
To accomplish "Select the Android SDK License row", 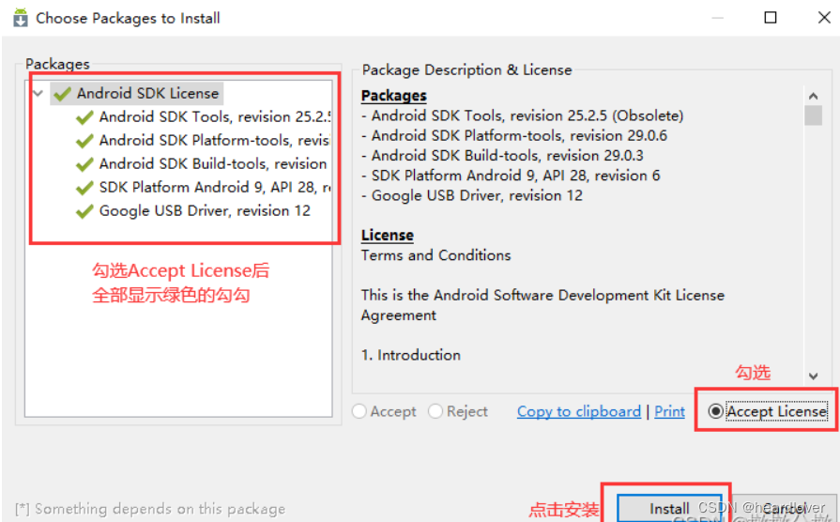I will [137, 93].
